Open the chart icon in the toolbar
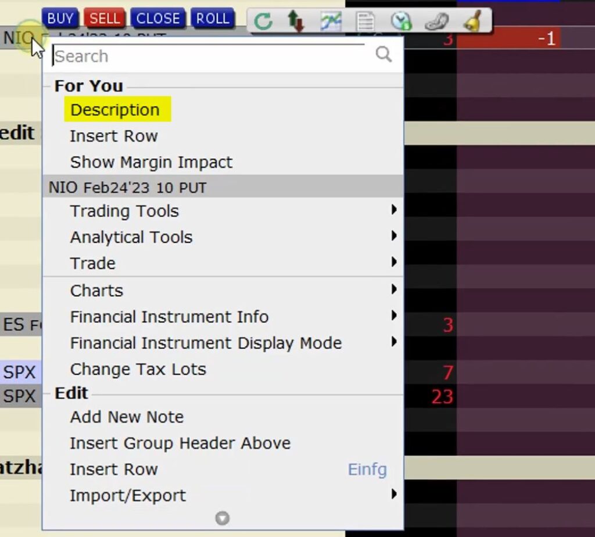The height and width of the screenshot is (537, 595). (x=331, y=22)
